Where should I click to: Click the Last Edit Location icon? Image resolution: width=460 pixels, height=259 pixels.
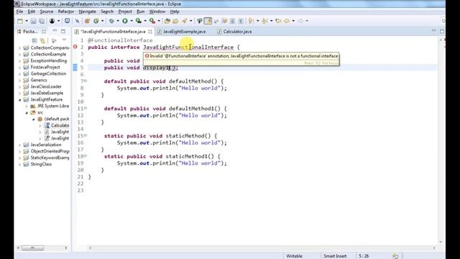(278, 21)
